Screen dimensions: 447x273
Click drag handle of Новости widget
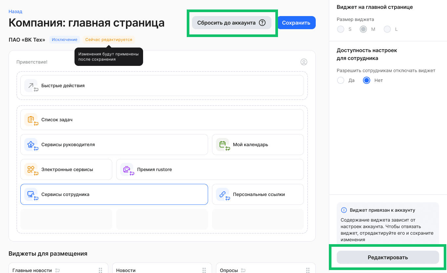pyautogui.click(x=204, y=270)
